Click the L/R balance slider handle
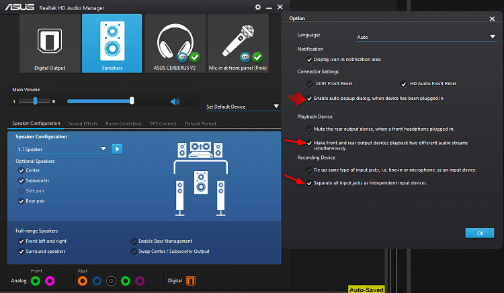The height and width of the screenshot is (293, 504). click(35, 101)
